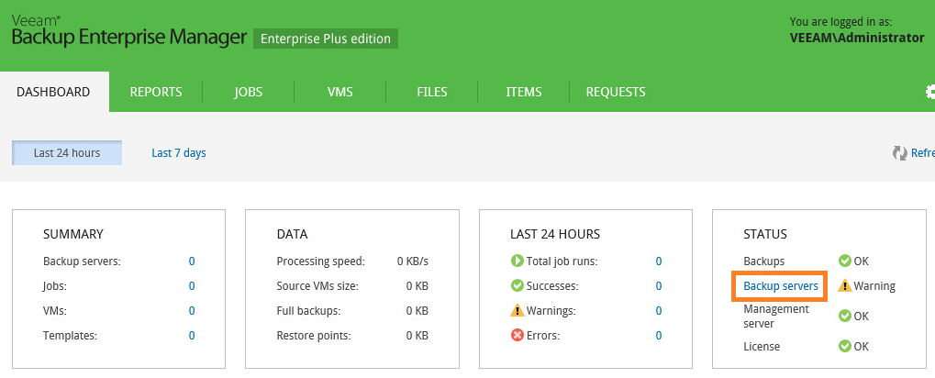935x378 pixels.
Task: Click the Successes green checkmark icon
Action: click(517, 286)
